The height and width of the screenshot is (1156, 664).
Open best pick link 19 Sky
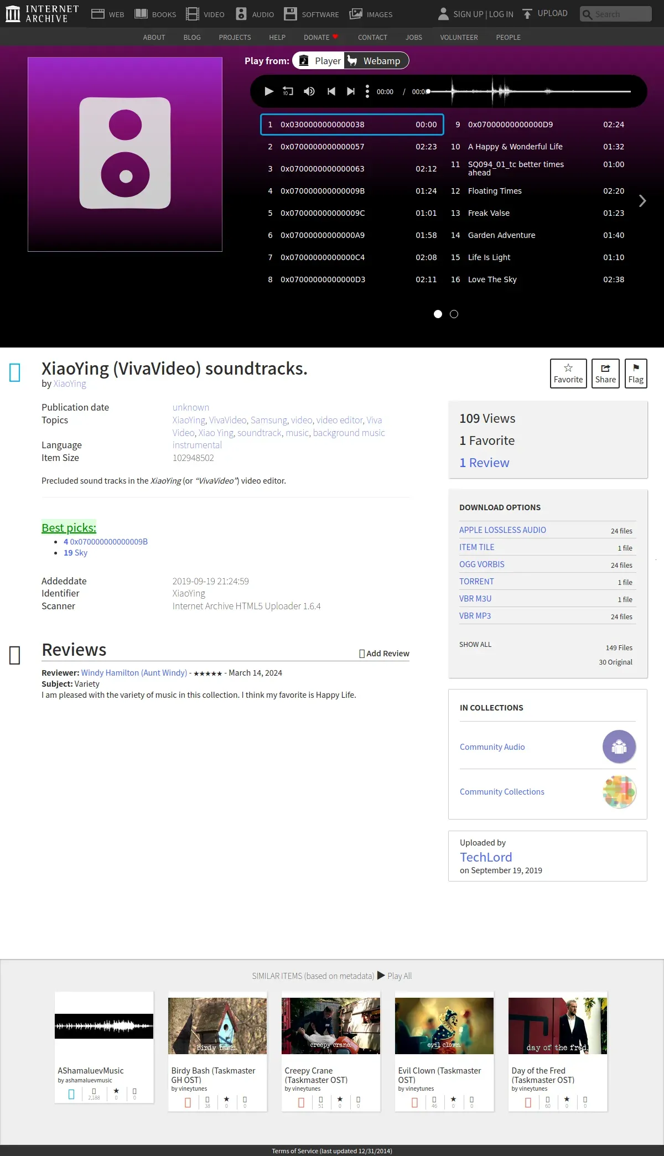75,553
